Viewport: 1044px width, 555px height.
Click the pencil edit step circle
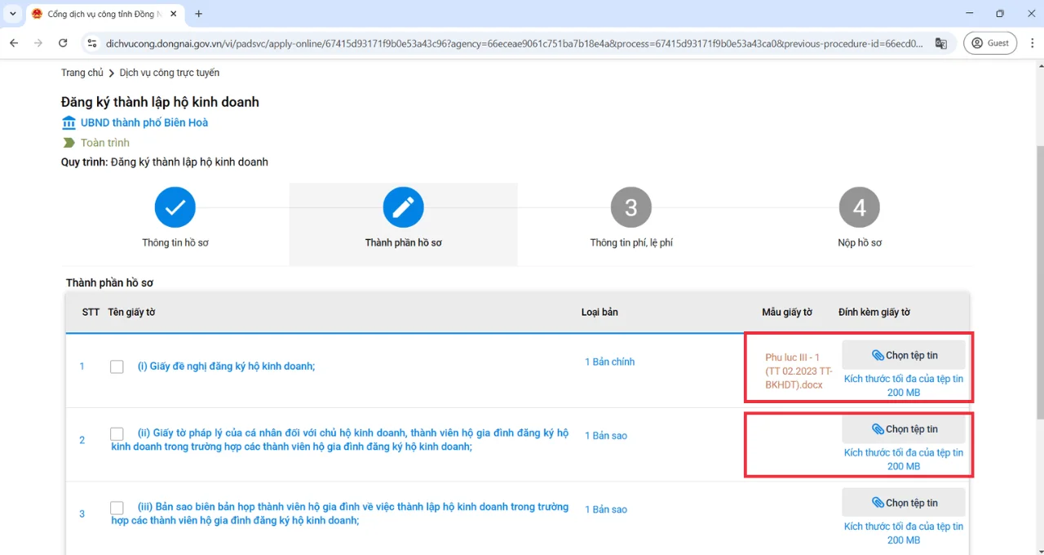pyautogui.click(x=403, y=207)
